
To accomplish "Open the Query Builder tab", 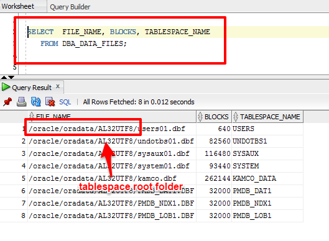I will pos(70,7).
